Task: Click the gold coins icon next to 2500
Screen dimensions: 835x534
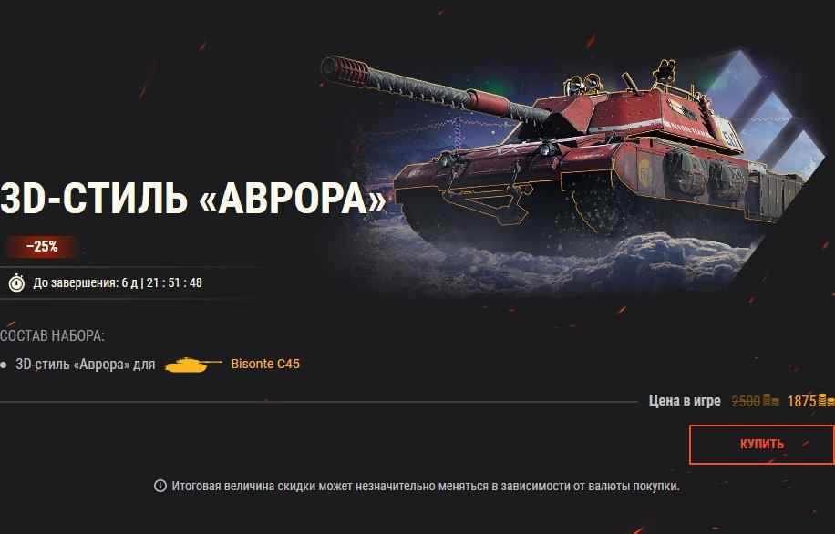Action: pos(770,400)
